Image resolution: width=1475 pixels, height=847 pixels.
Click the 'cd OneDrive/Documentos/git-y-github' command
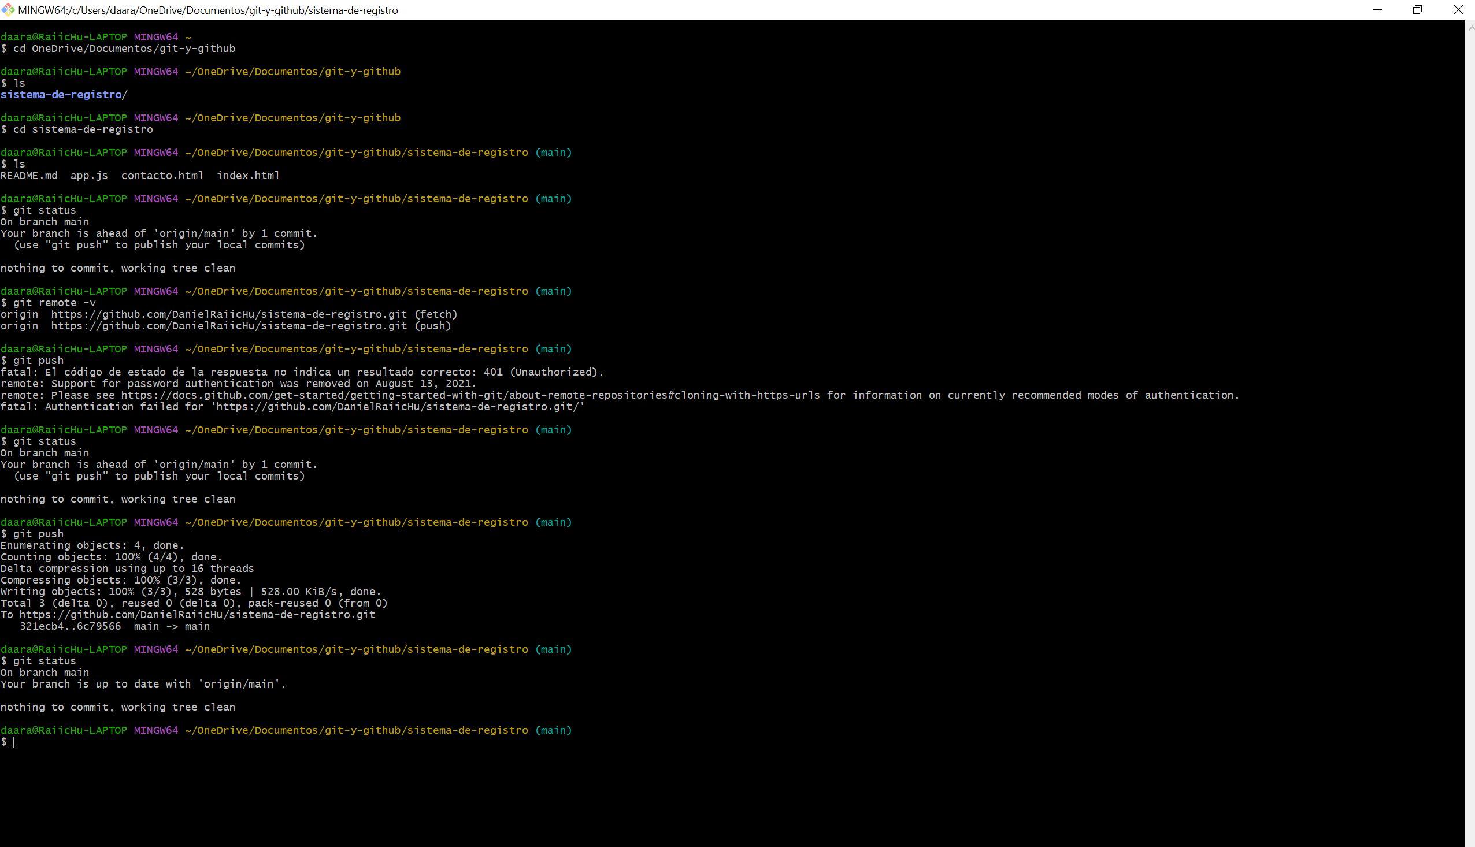coord(124,49)
